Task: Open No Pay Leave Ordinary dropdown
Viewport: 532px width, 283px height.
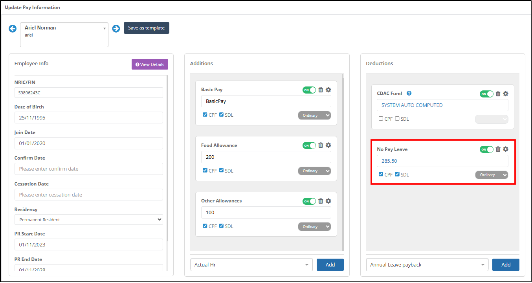Action: click(492, 175)
